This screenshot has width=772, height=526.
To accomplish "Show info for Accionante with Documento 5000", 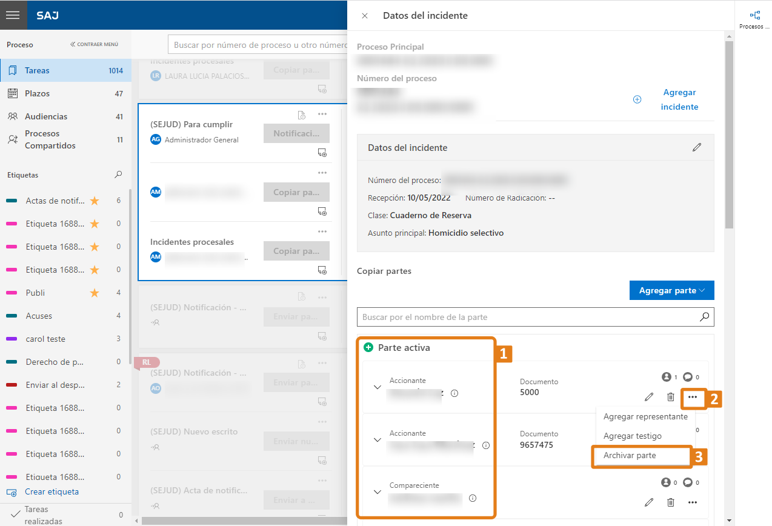I will tap(454, 393).
